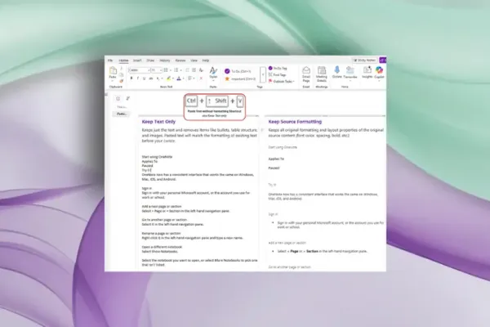This screenshot has height=327, width=490.
Task: Toggle Subscript formatting
Action: pos(158,78)
